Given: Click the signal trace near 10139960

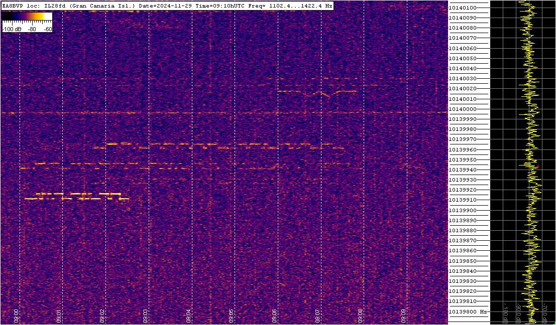Looking at the screenshot, I should pyautogui.click(x=219, y=146).
